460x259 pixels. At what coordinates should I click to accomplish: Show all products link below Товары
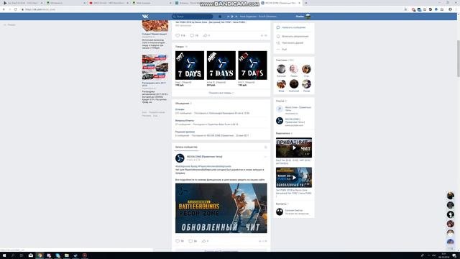click(221, 93)
